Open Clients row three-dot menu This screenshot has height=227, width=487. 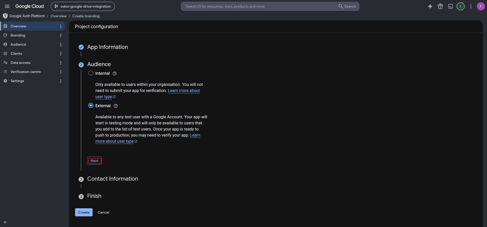pos(61,54)
